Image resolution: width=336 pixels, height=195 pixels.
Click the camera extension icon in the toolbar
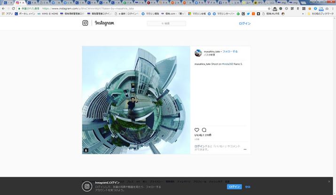(327, 8)
